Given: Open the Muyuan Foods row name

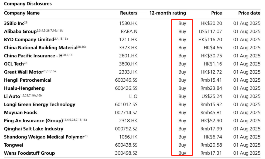Looking at the screenshot, I should click(21, 113).
